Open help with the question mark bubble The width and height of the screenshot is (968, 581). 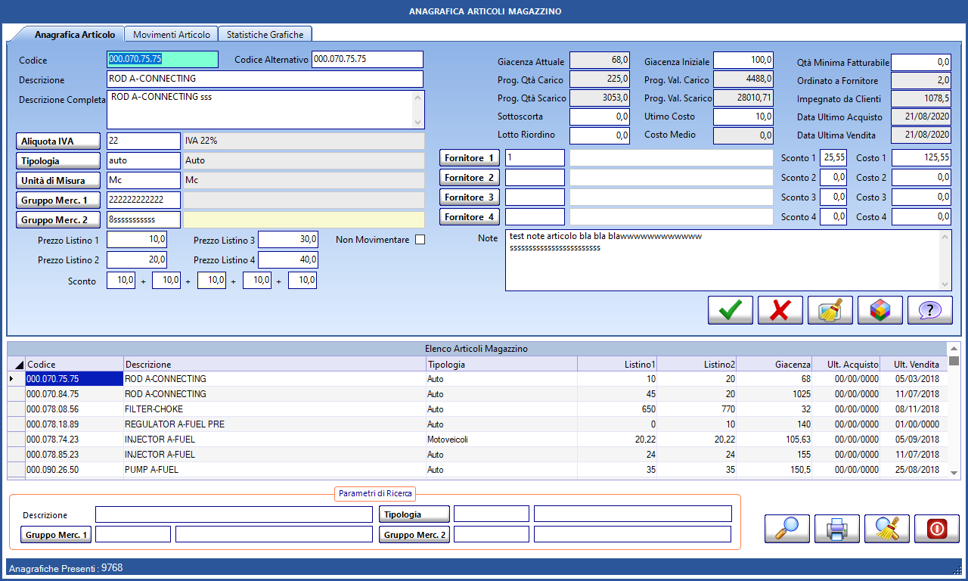click(929, 310)
